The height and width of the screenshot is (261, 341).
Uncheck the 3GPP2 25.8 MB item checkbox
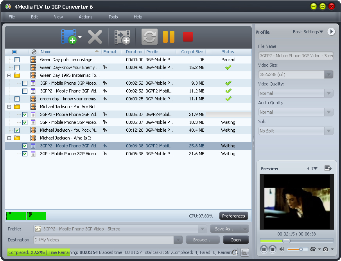coord(25,146)
